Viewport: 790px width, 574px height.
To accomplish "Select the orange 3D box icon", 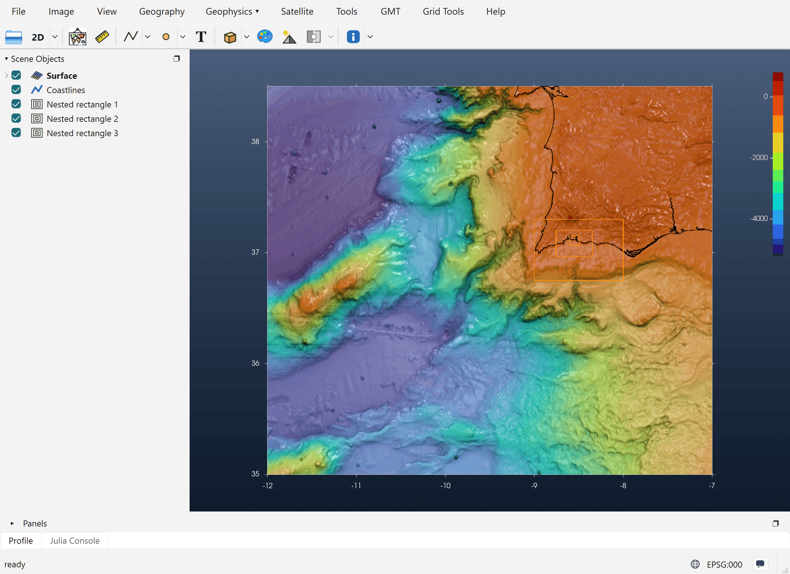I will coord(230,37).
